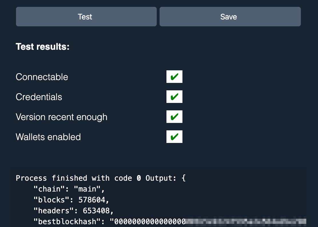Click the Connectable green checkmark
318x227 pixels.
[x=174, y=77]
